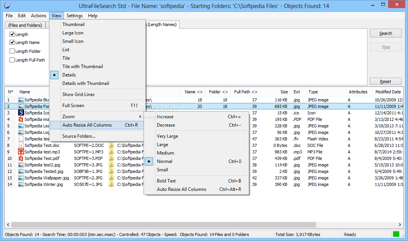Open the File menu
This screenshot has width=408, height=241.
click(9, 16)
